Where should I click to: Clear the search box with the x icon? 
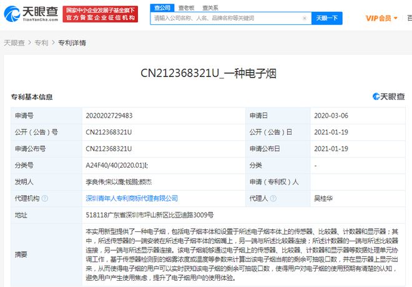click(304, 19)
